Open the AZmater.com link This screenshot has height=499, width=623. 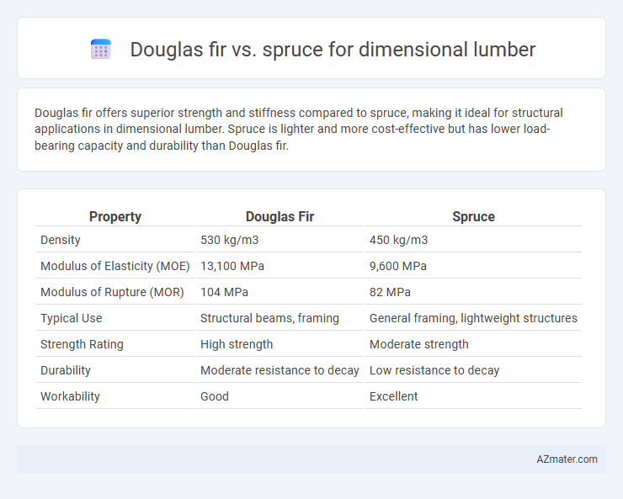[567, 459]
